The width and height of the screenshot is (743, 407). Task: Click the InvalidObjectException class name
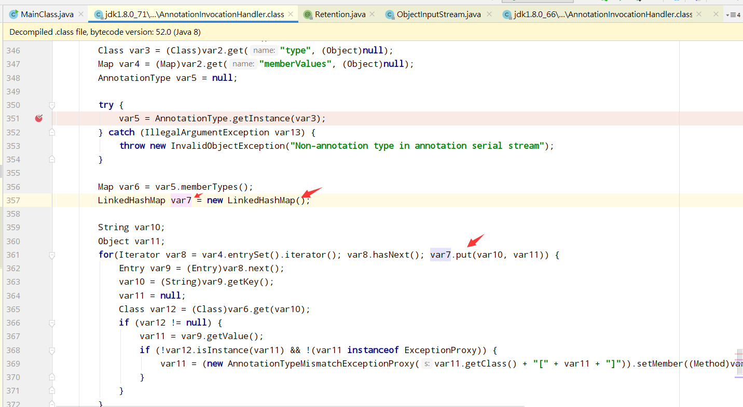(228, 146)
